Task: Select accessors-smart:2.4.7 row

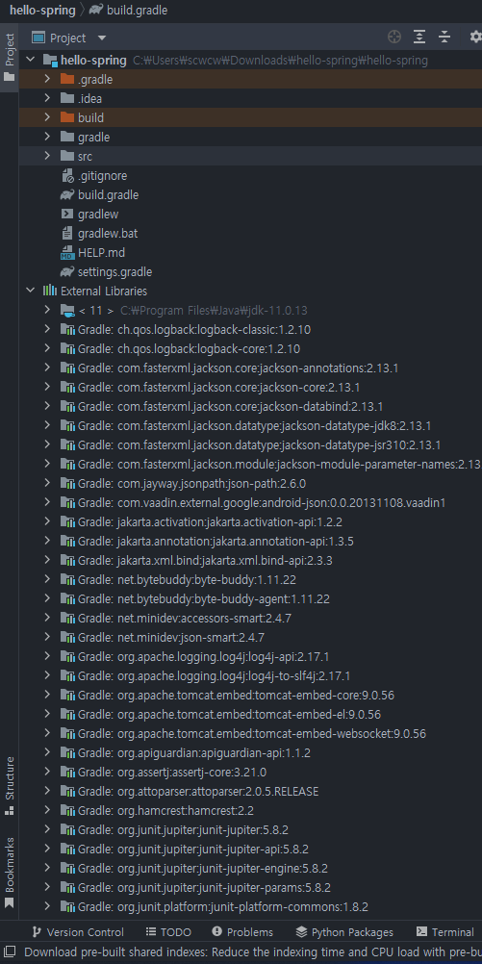Action: click(x=250, y=618)
